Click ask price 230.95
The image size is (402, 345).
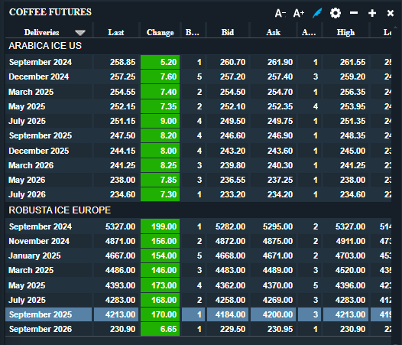[x=274, y=329]
